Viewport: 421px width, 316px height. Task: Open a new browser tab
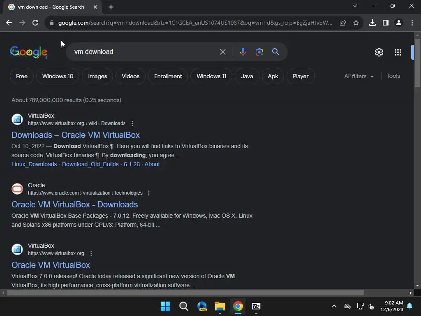pyautogui.click(x=111, y=7)
